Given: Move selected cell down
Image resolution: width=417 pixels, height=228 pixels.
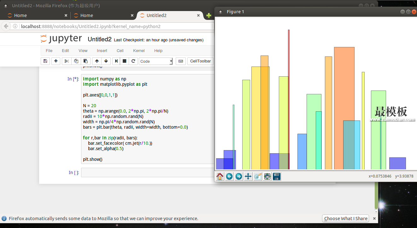Looking at the screenshot, I should coord(106,61).
